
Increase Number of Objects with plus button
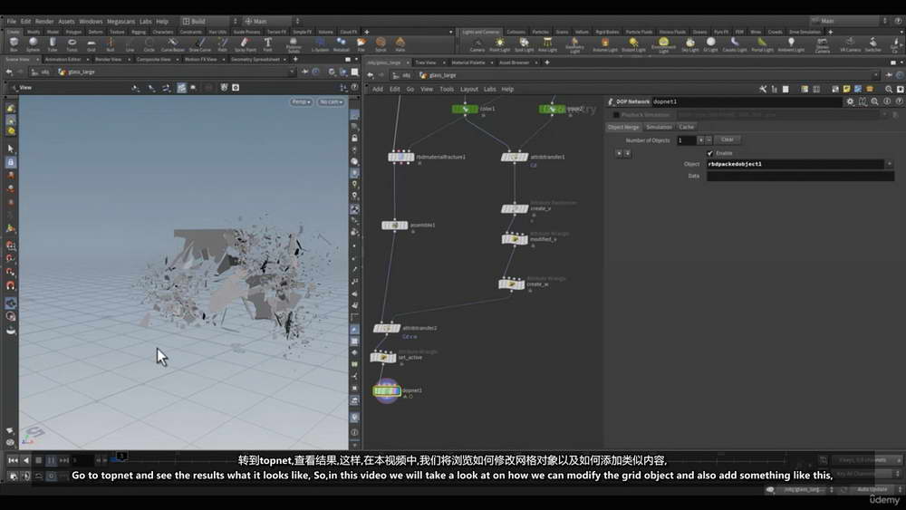pos(701,140)
